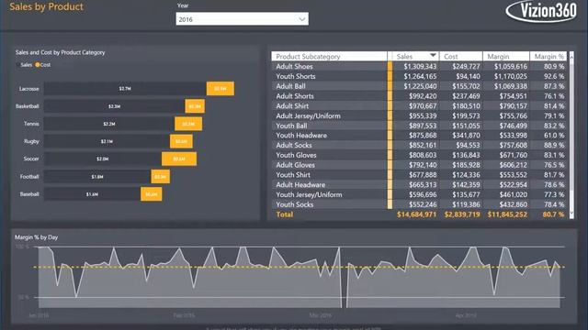Click the Baseball orange cost bar
The width and height of the screenshot is (588, 330).
pos(151,194)
